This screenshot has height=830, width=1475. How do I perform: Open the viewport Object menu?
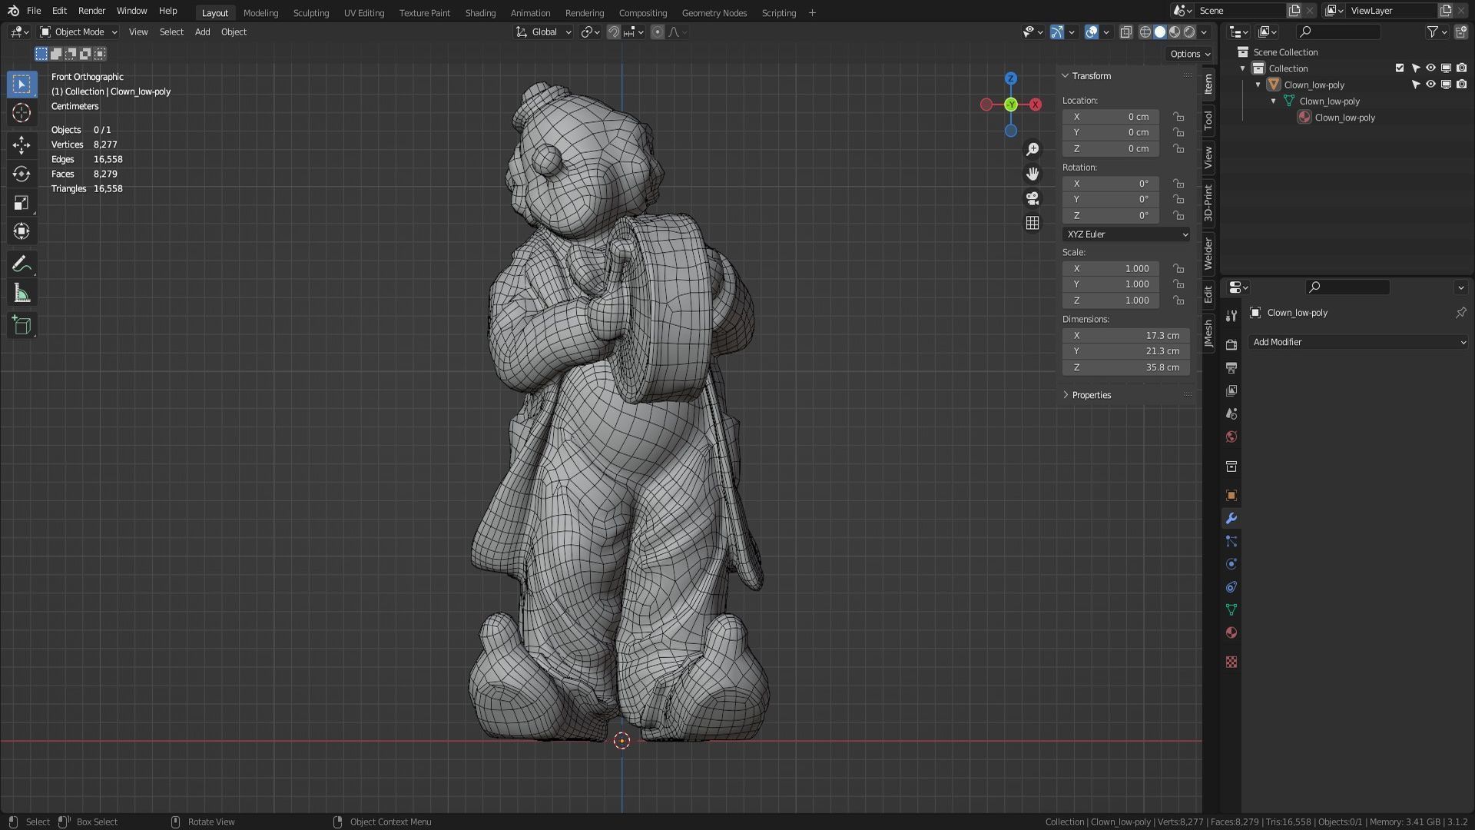click(234, 32)
